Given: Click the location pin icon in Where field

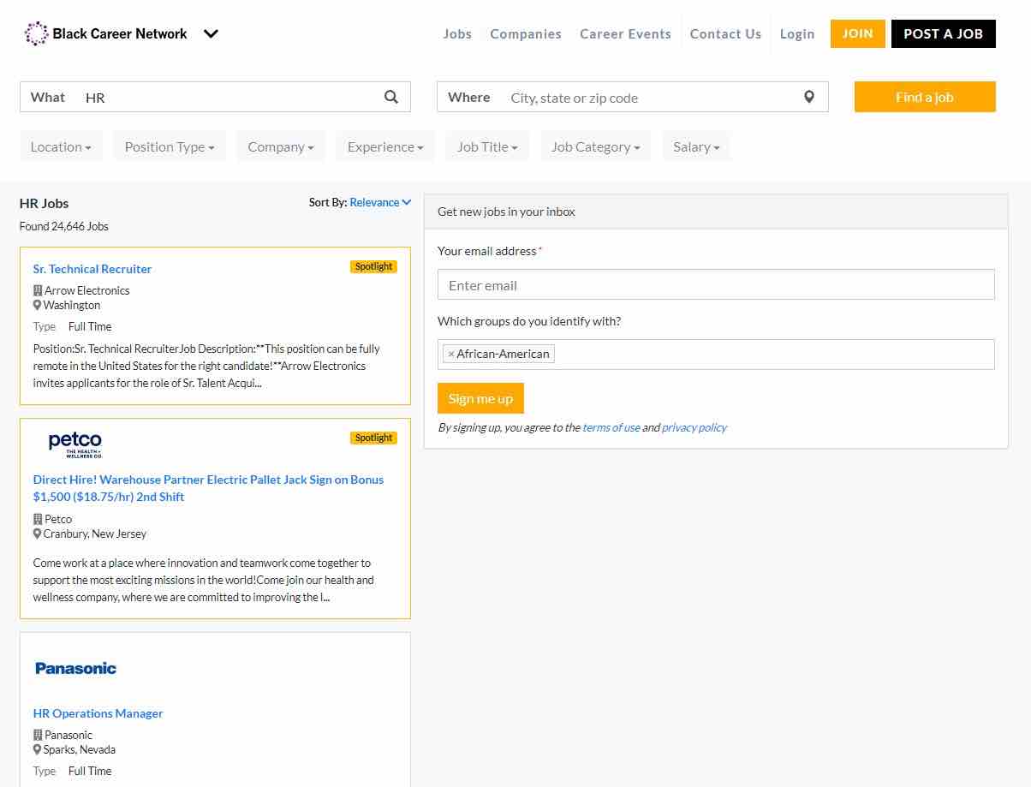Looking at the screenshot, I should 809,97.
